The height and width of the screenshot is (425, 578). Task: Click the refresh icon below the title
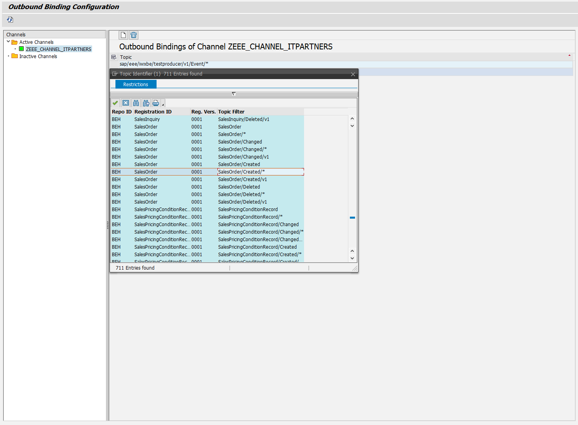10,20
